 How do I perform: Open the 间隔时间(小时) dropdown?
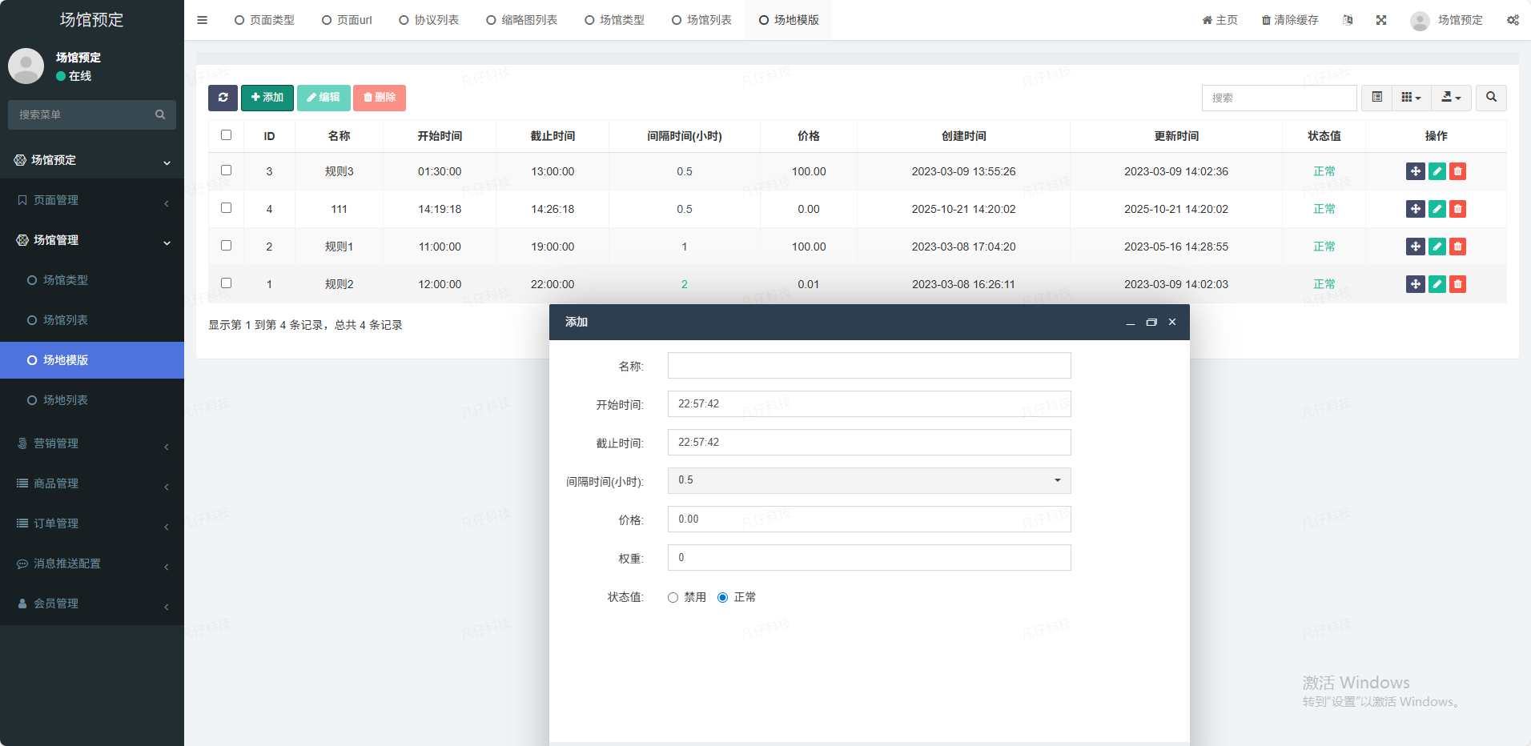point(869,480)
